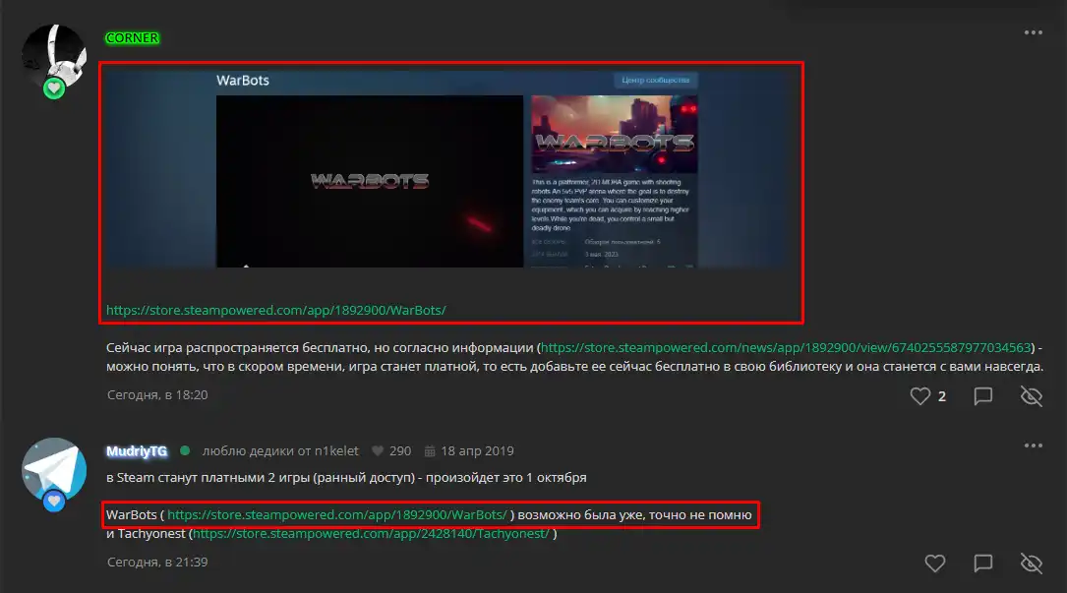
Task: Open options menu for MudriyTG's post
Action: click(x=1033, y=445)
